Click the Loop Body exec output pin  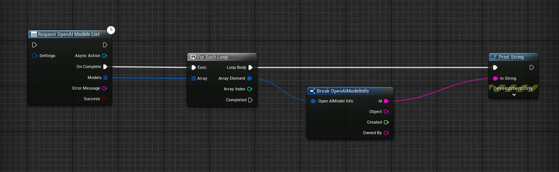[250, 68]
